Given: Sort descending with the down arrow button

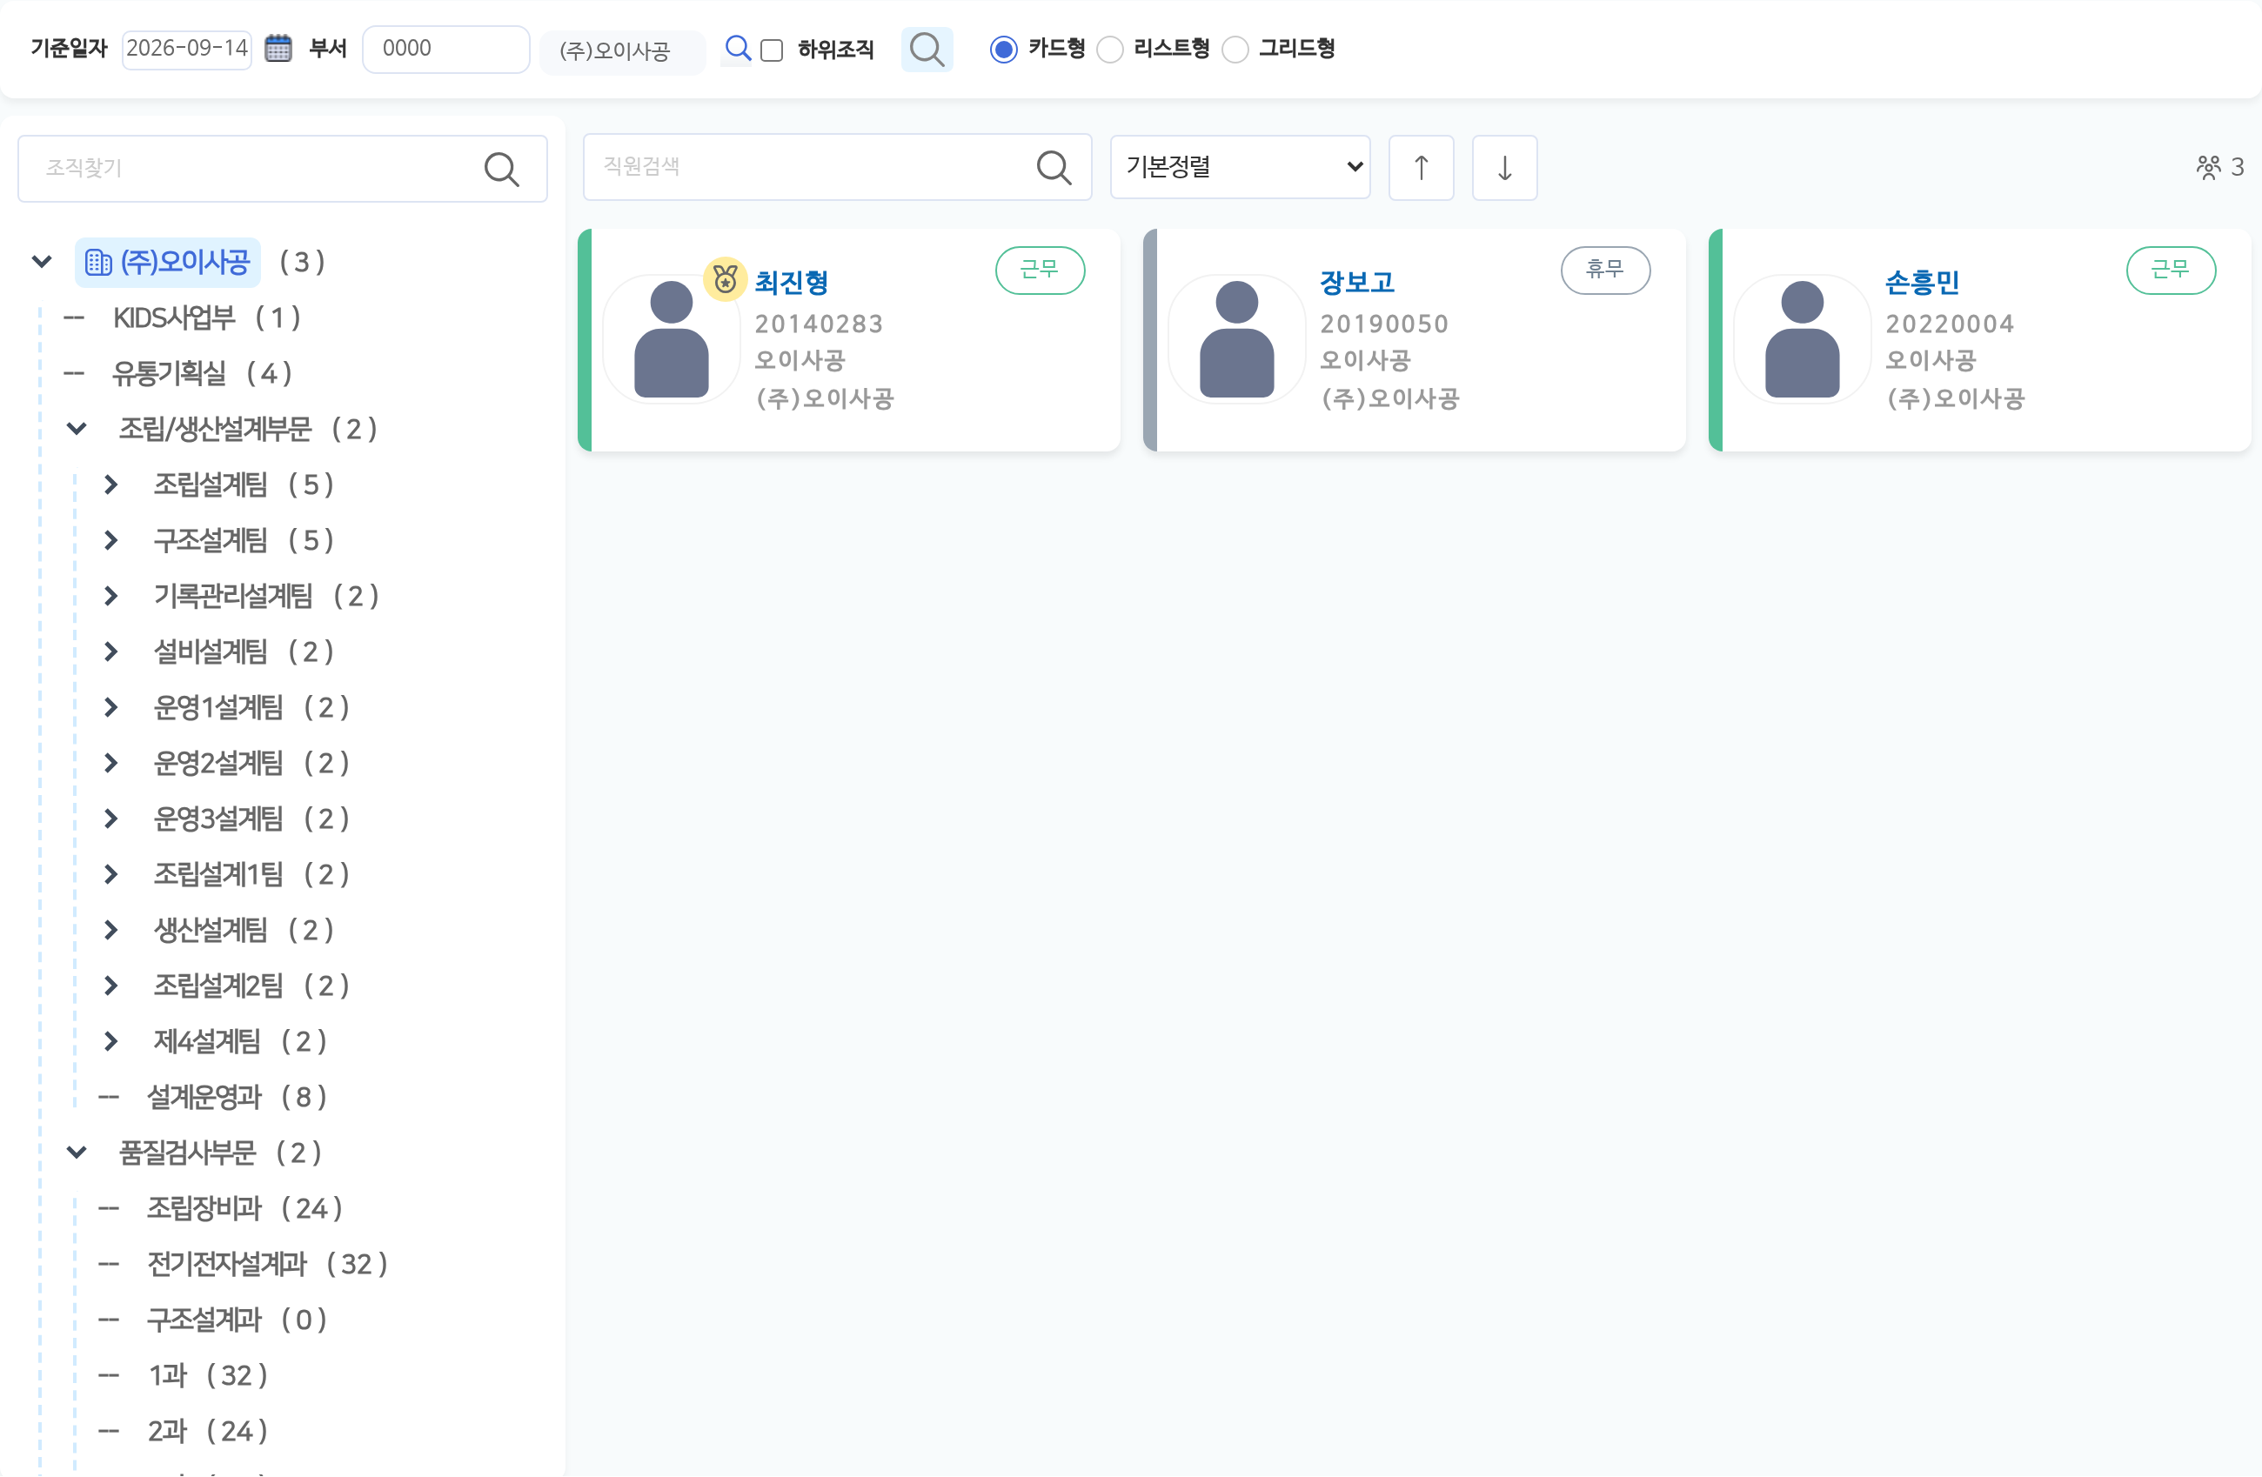Looking at the screenshot, I should pyautogui.click(x=1504, y=168).
